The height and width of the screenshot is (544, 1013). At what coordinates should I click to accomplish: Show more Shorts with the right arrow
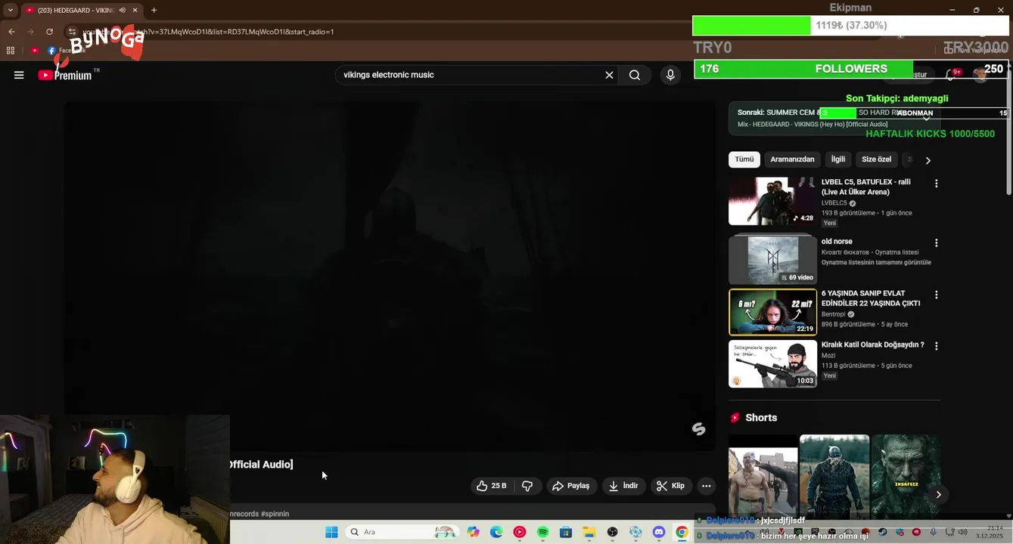click(938, 494)
